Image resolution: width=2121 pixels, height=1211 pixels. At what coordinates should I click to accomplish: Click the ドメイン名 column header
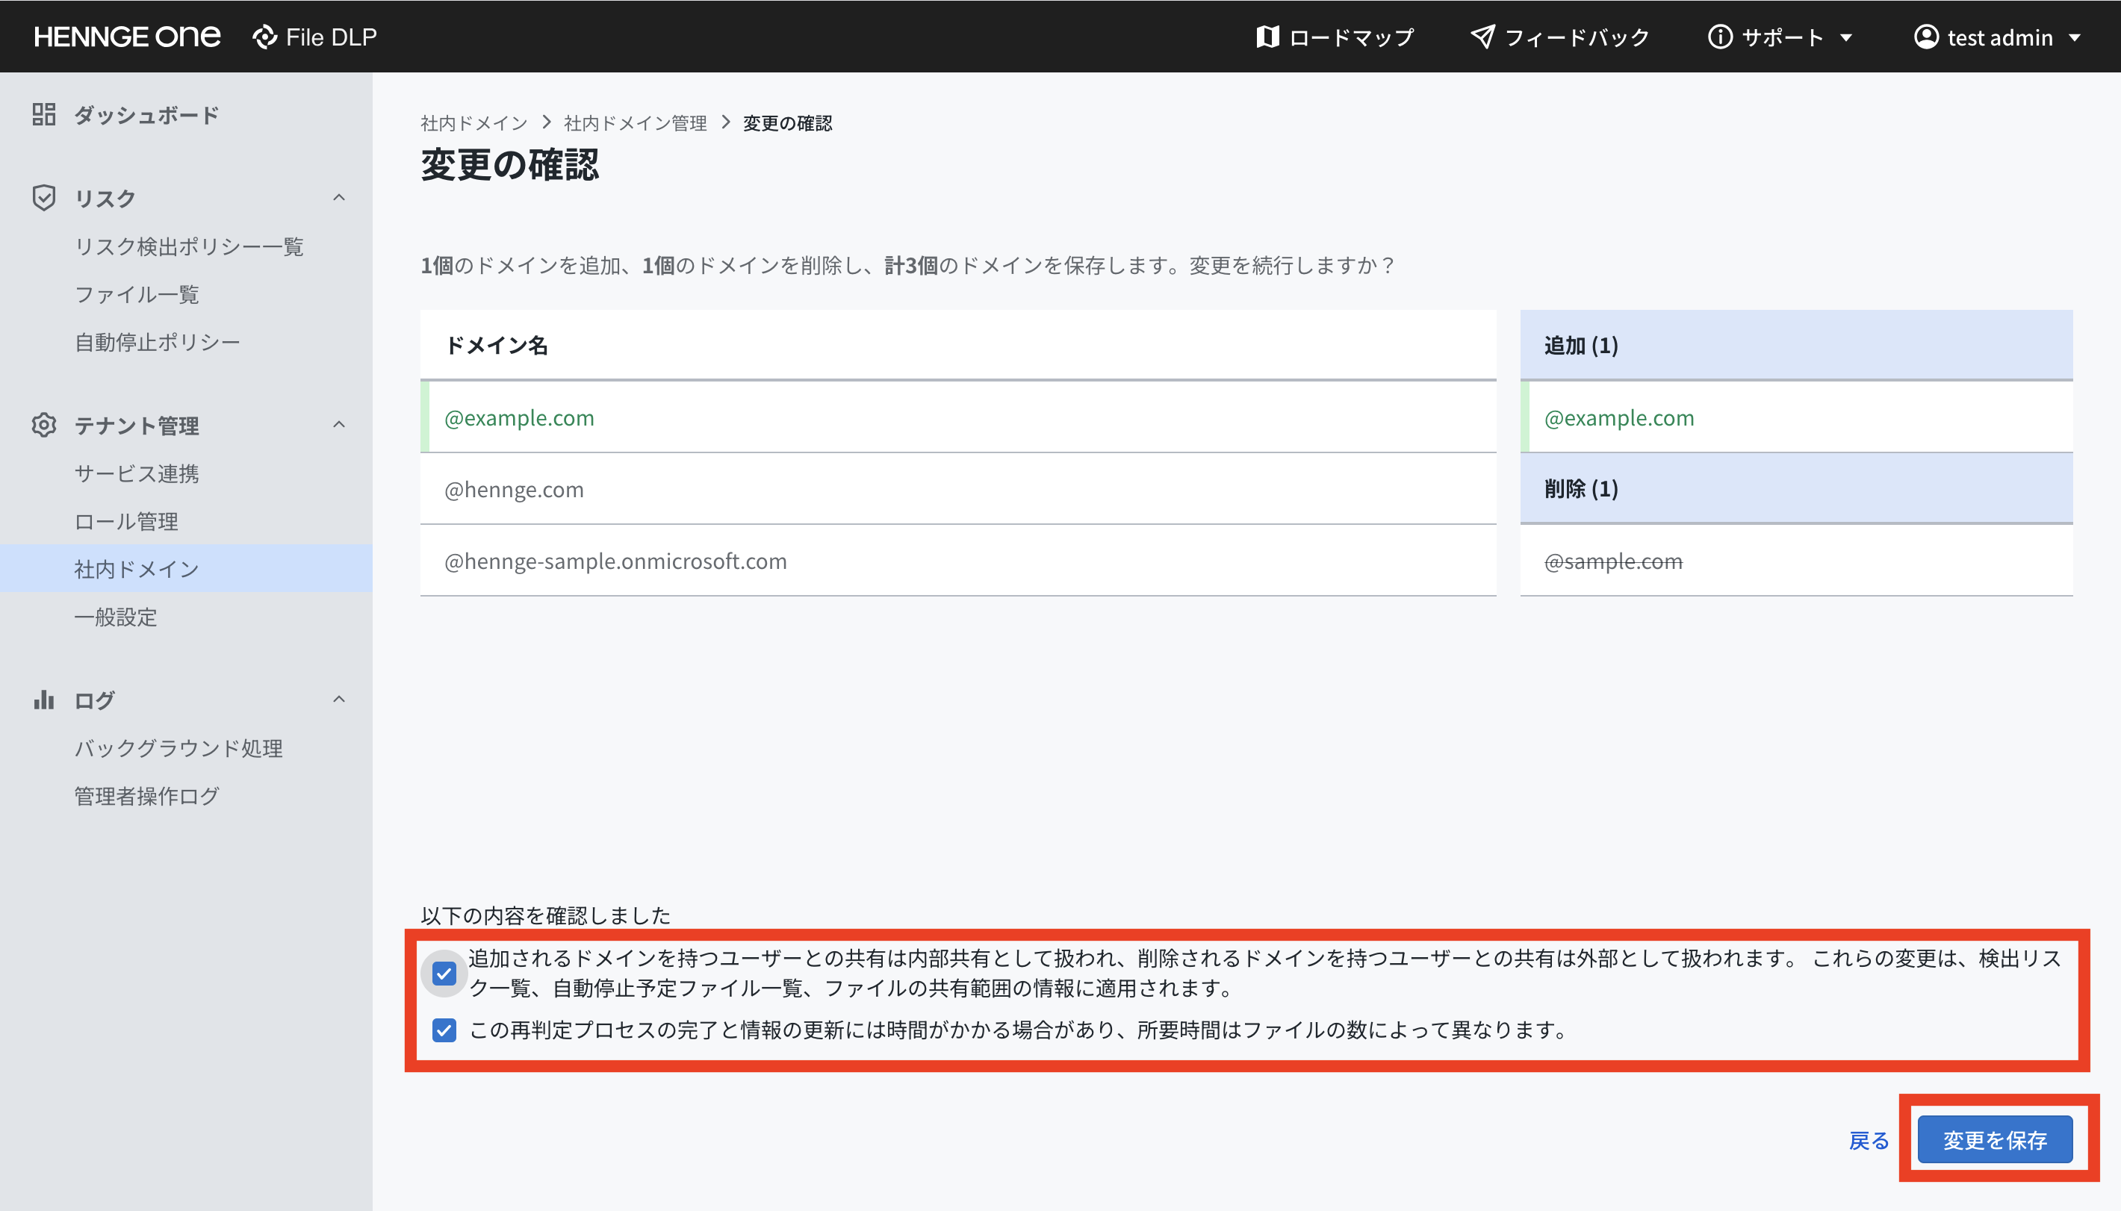958,345
